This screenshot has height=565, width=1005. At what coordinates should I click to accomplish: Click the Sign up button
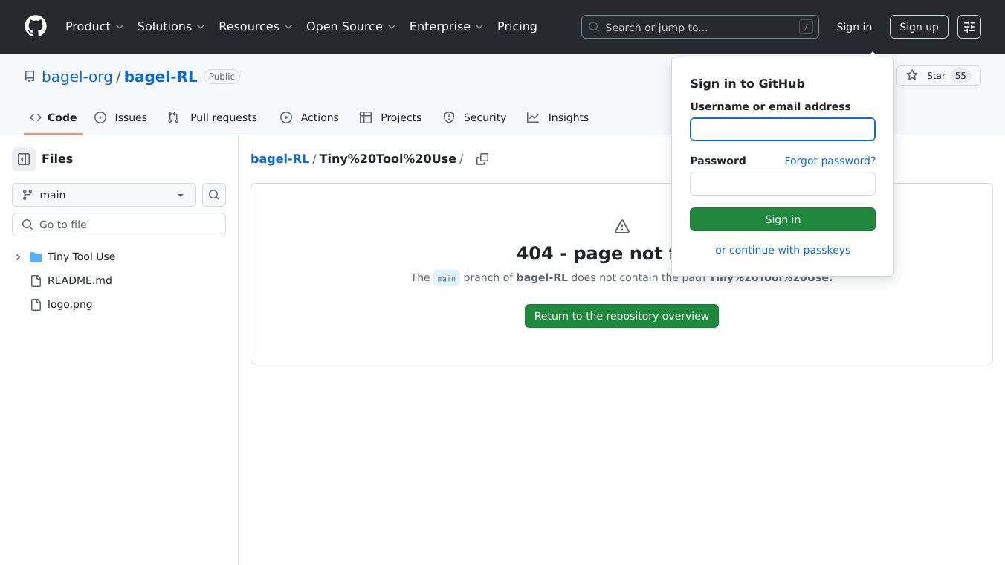919,27
